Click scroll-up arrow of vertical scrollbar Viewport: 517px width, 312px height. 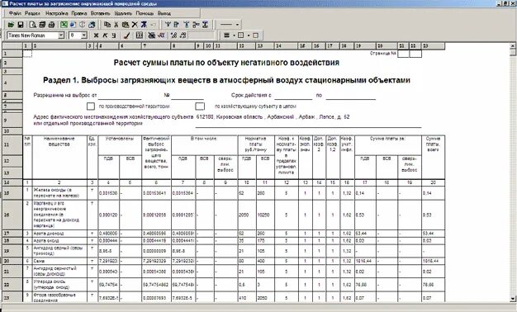513,45
